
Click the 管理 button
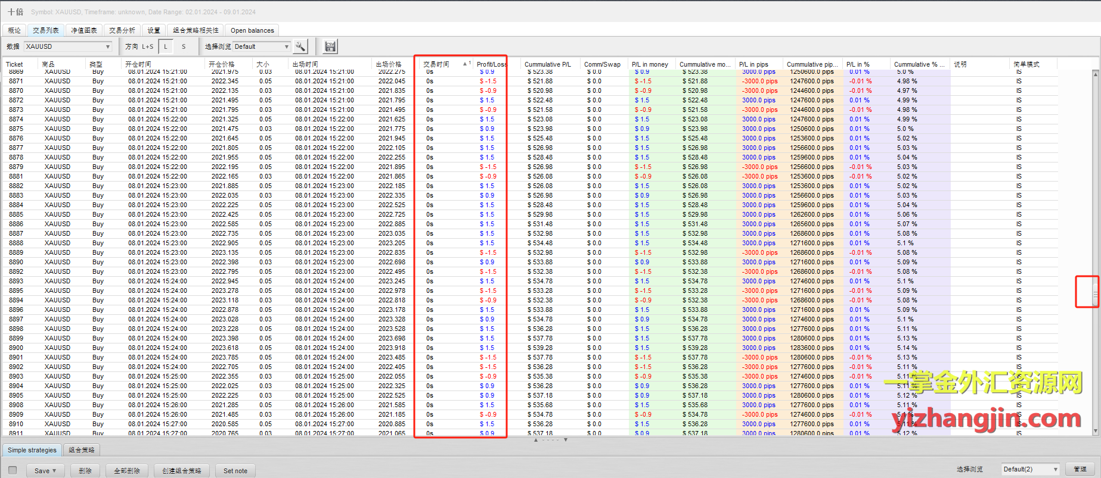(x=1080, y=469)
